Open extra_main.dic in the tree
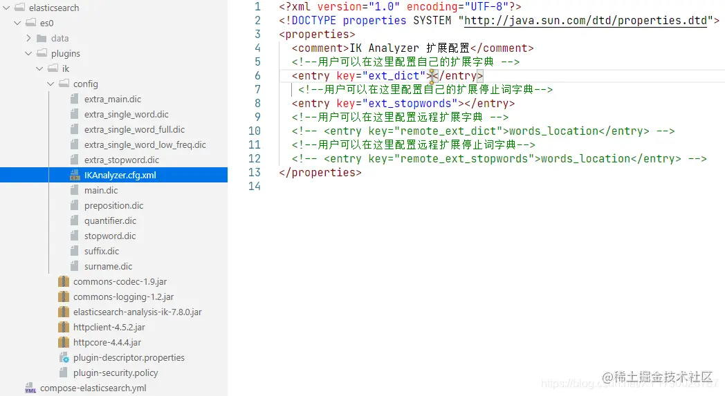This screenshot has height=396, width=725. (113, 100)
